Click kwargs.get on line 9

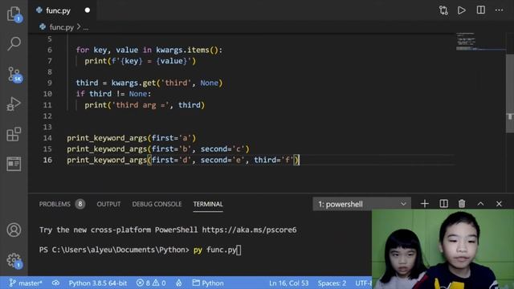[133, 83]
